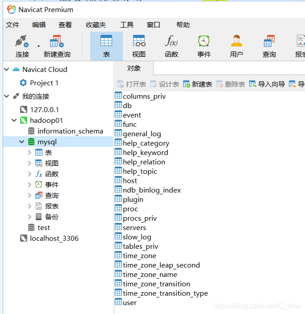The width and height of the screenshot is (305, 314).
Task: Open the Edit (编辑) menu
Action: [x=39, y=25]
